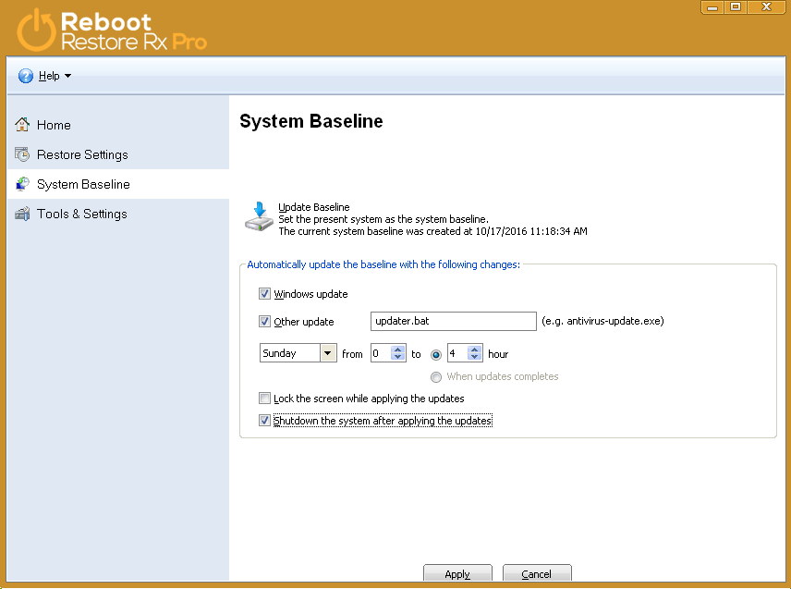Click the Reboot Restore Rx Pro logo icon
Screen dimensions: 791x589
point(36,31)
